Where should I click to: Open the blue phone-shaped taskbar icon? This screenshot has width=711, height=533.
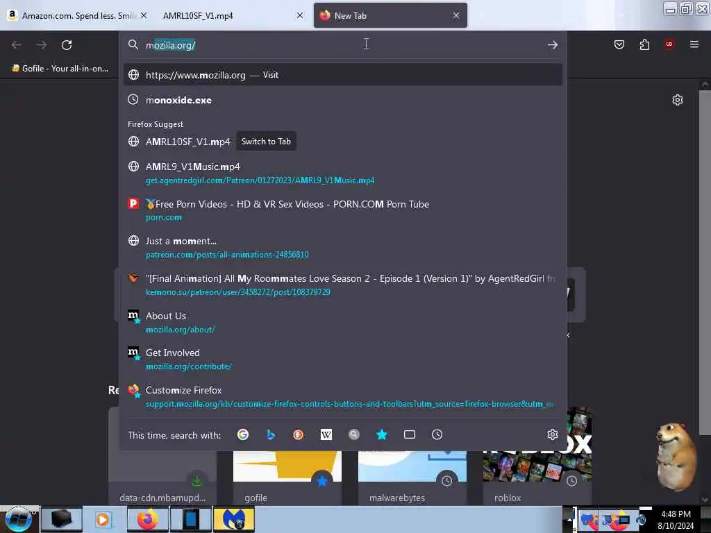tap(191, 519)
